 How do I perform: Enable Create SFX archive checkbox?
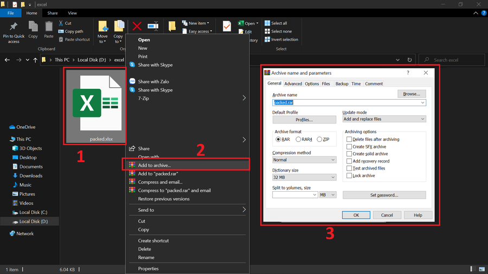(x=349, y=147)
